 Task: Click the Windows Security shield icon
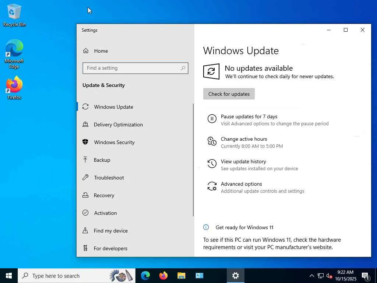(85, 142)
